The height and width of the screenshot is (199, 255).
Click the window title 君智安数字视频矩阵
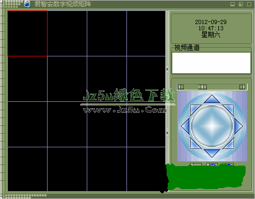[63, 4]
